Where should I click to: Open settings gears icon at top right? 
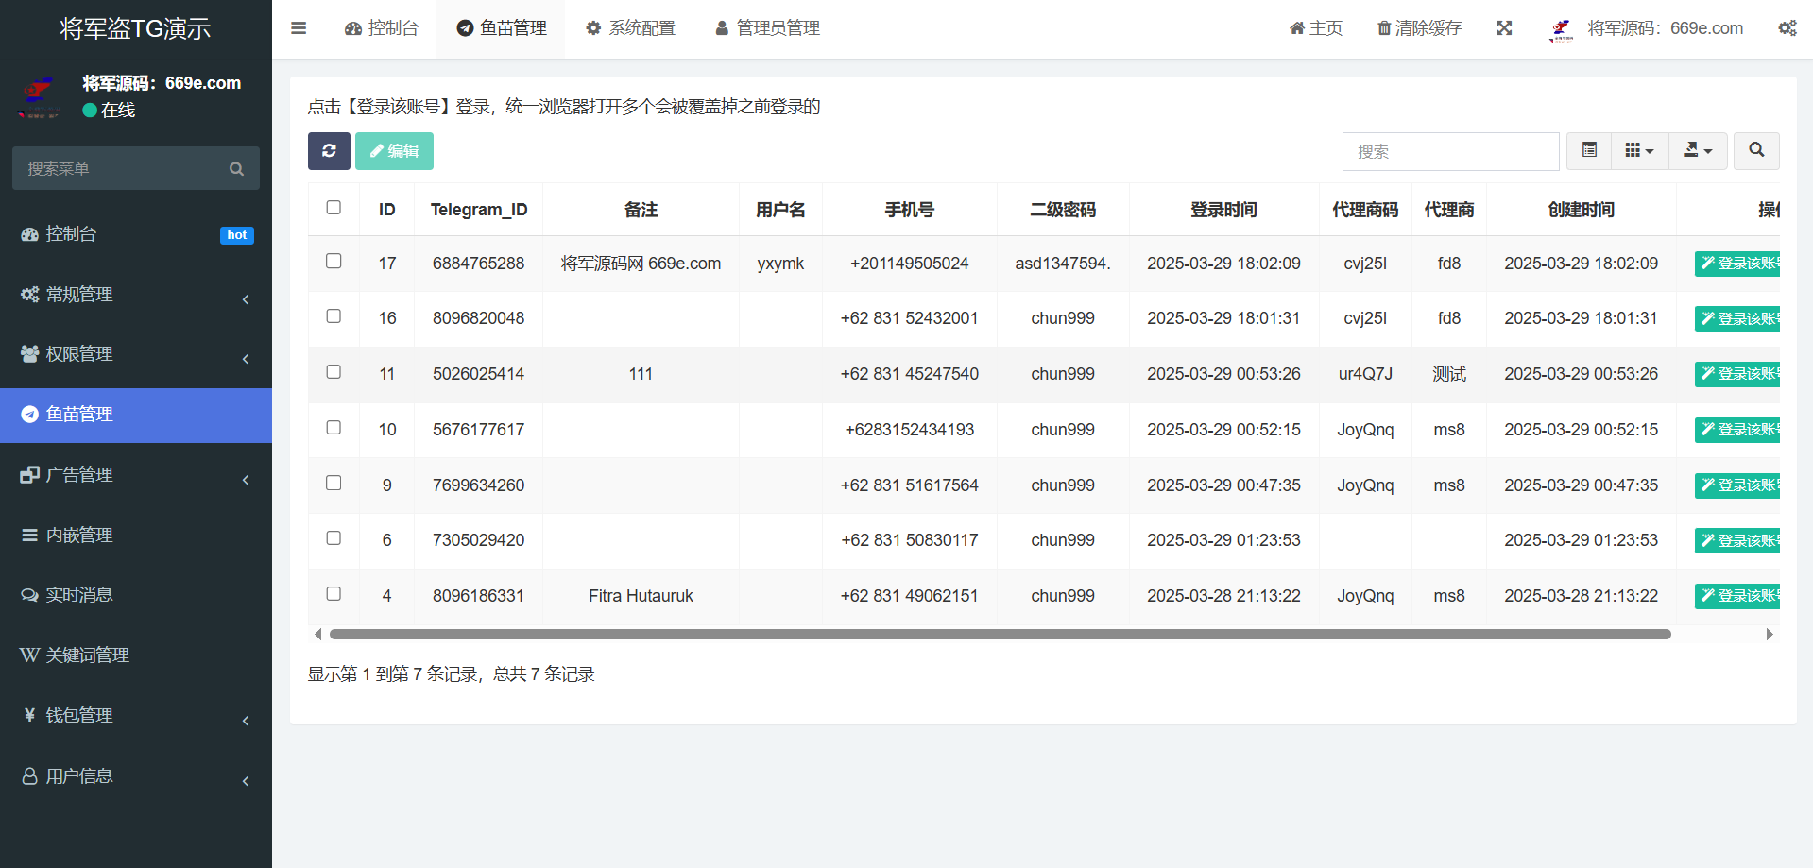(1787, 28)
